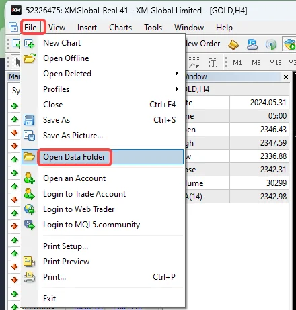Select New Chart from File menu

[102, 43]
